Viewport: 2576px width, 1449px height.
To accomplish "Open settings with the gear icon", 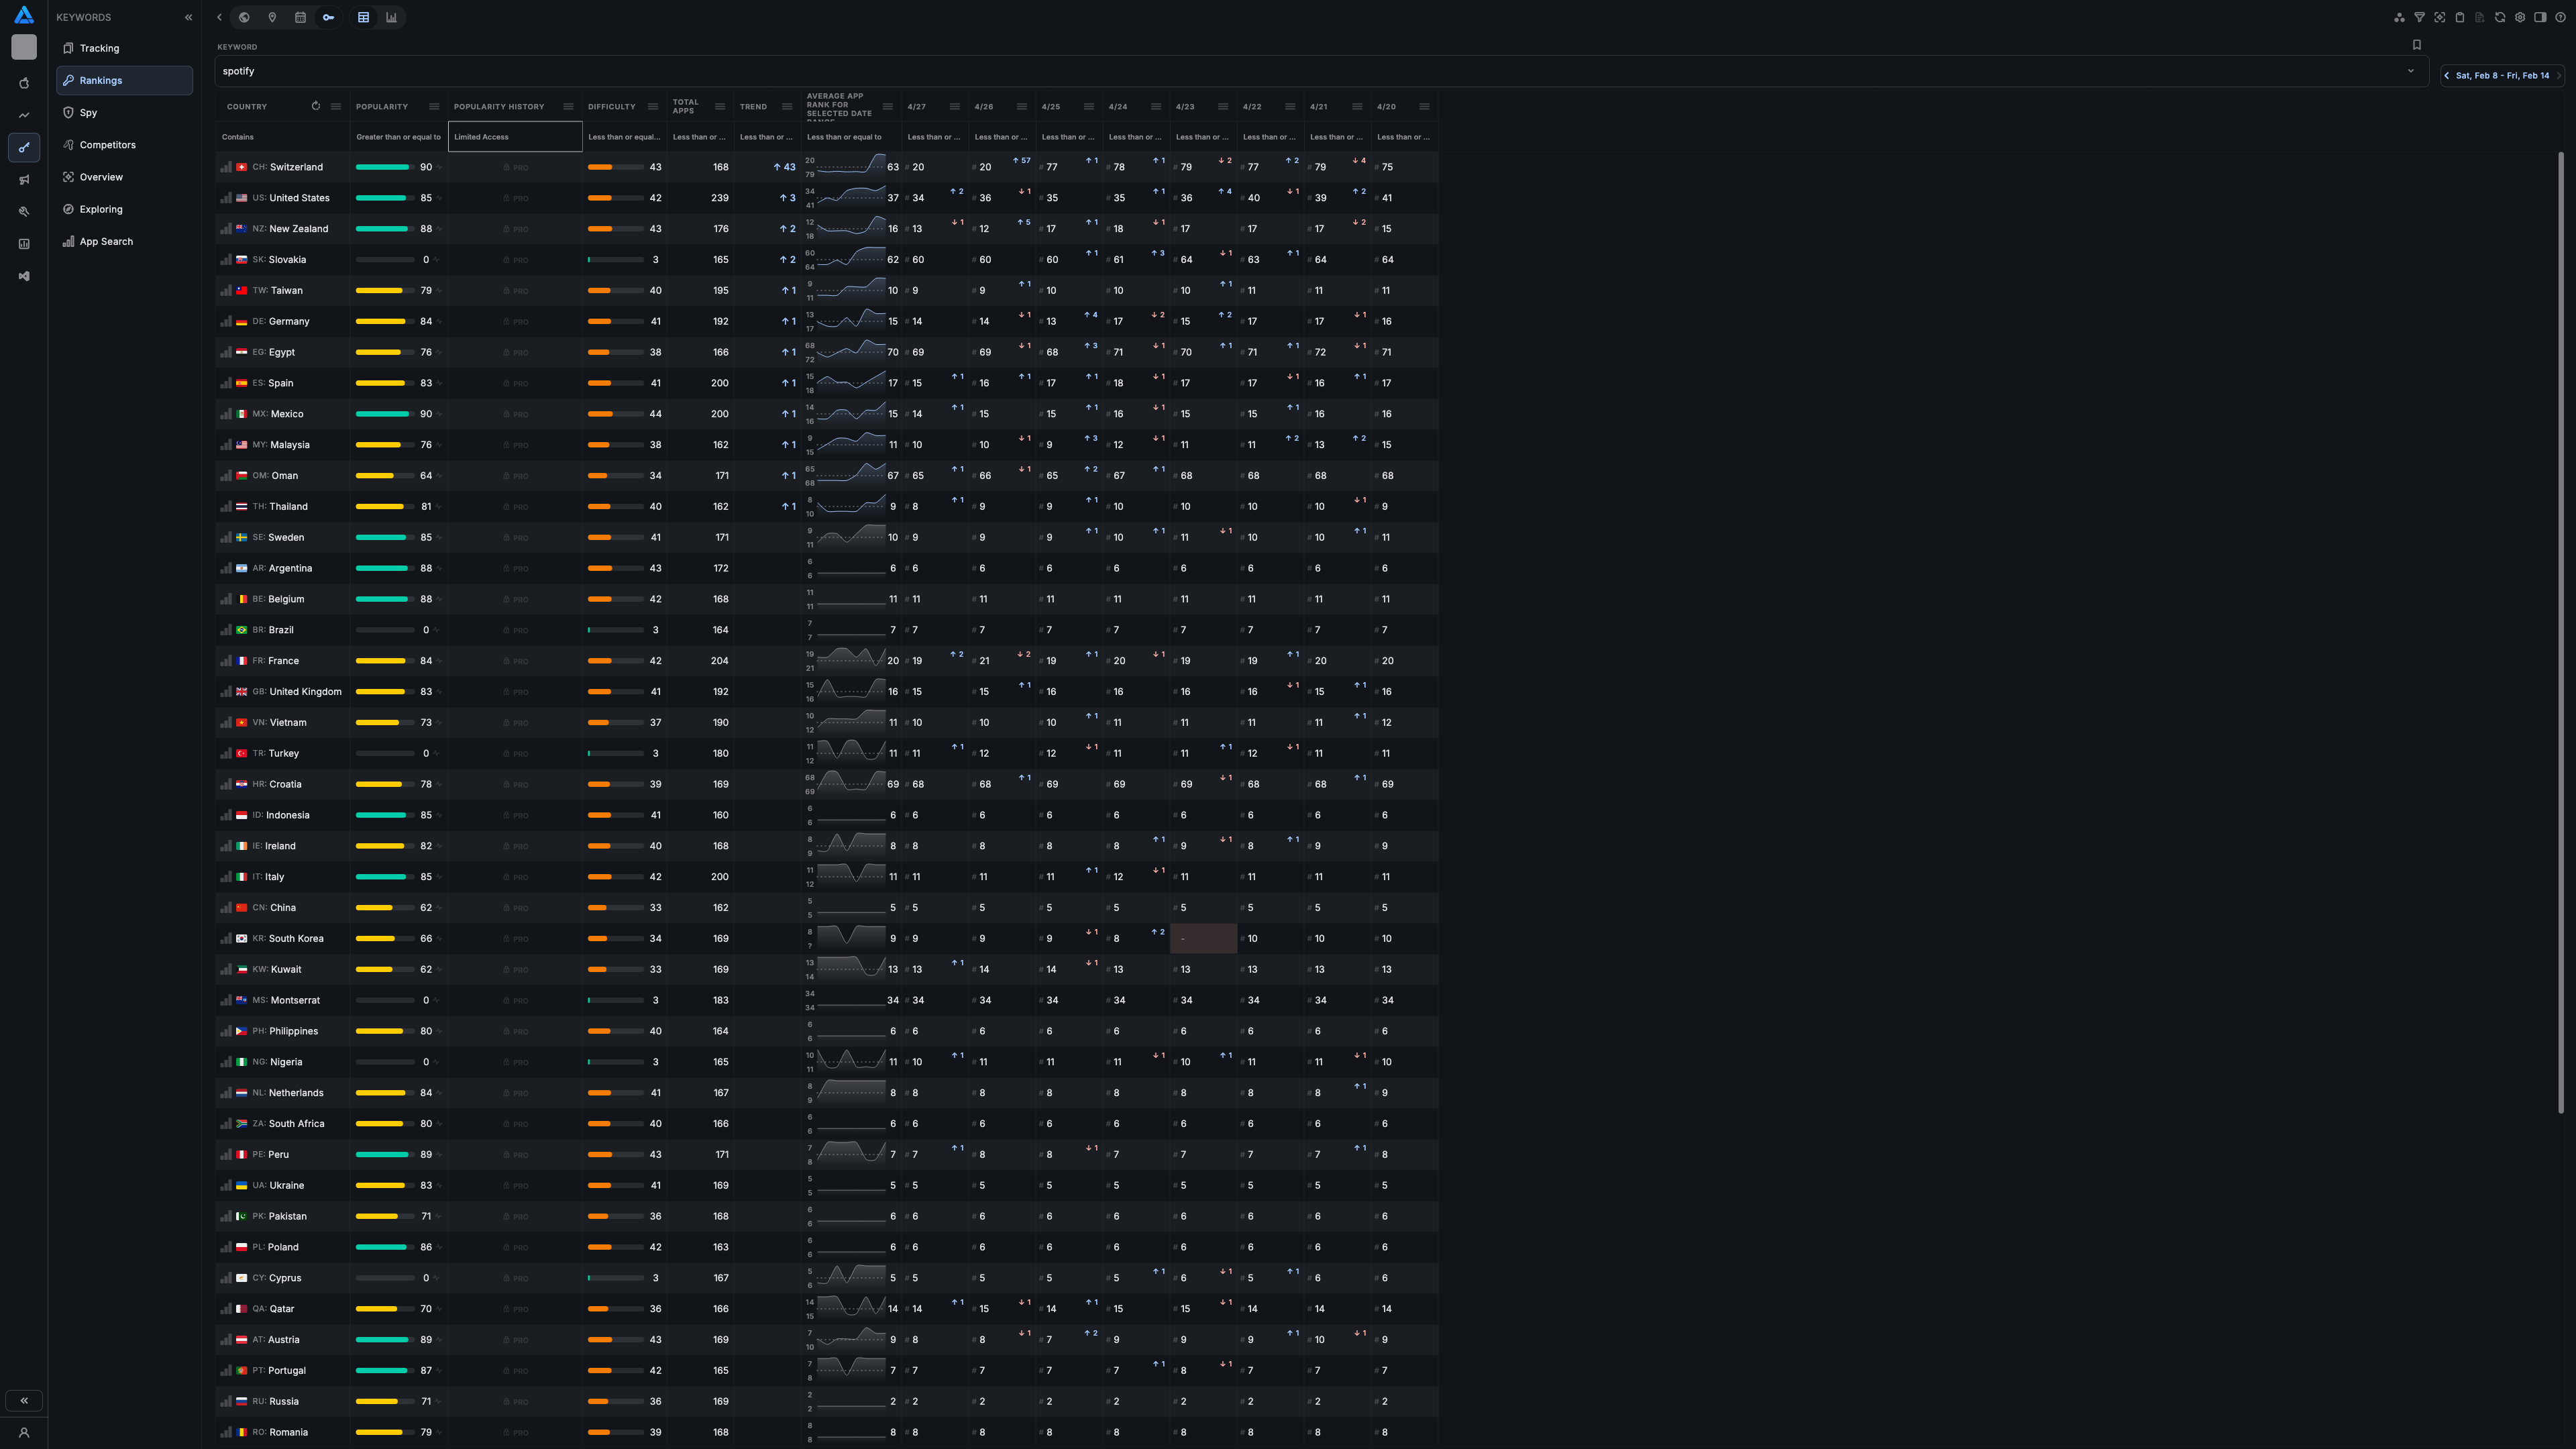I will [x=2520, y=17].
